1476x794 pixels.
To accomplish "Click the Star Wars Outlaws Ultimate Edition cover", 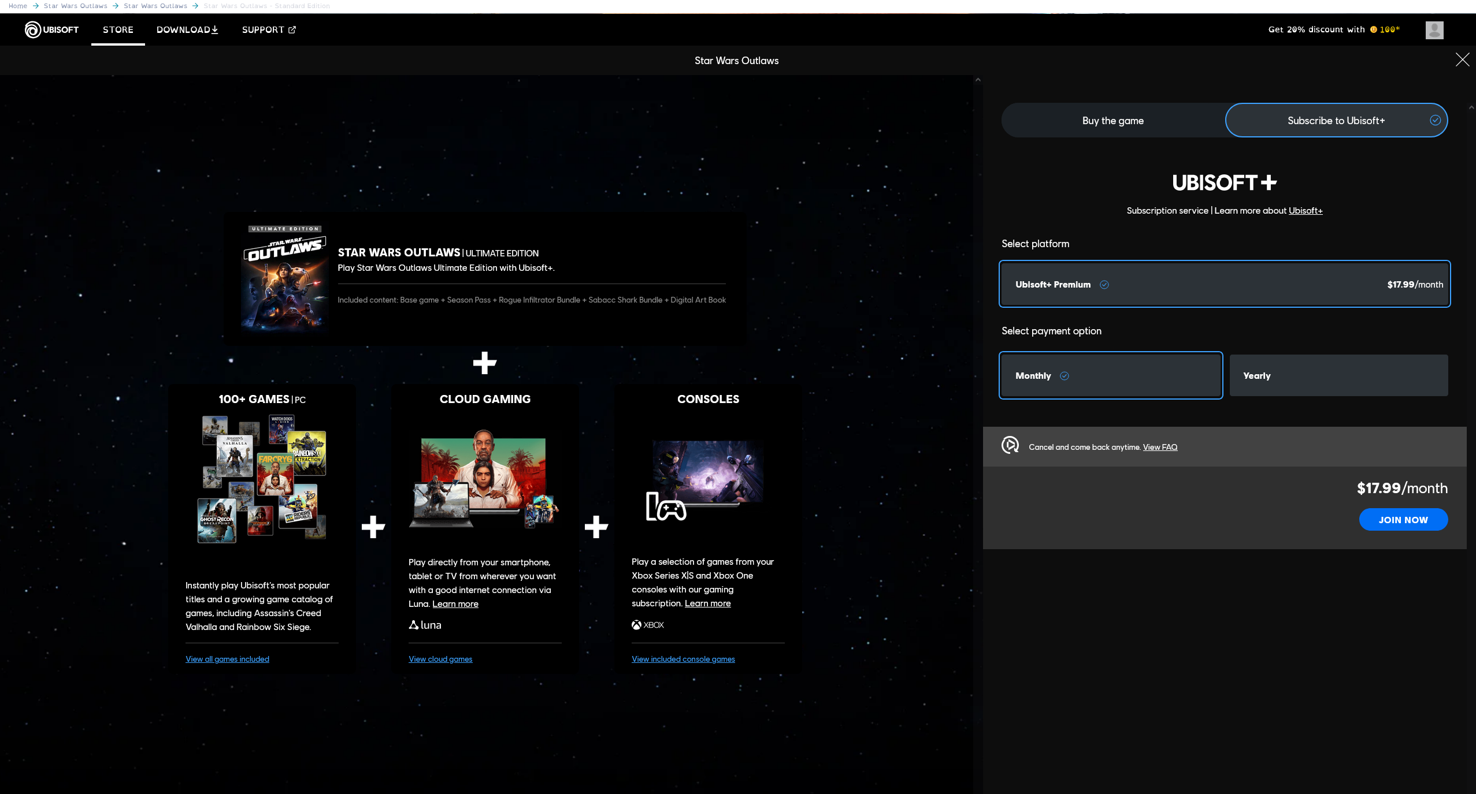I will [x=285, y=279].
